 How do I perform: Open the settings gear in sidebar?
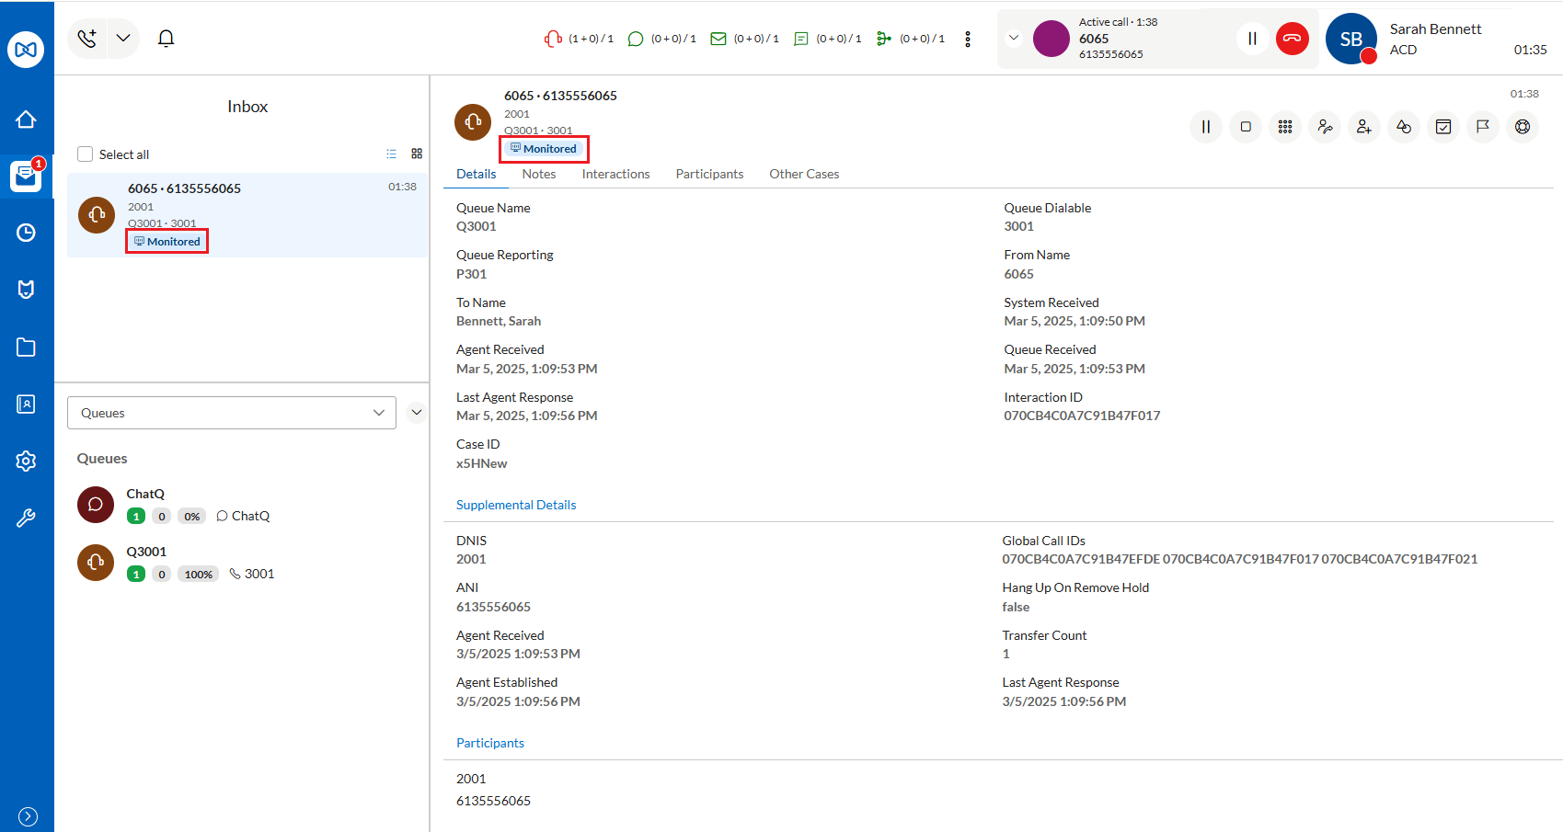coord(26,461)
